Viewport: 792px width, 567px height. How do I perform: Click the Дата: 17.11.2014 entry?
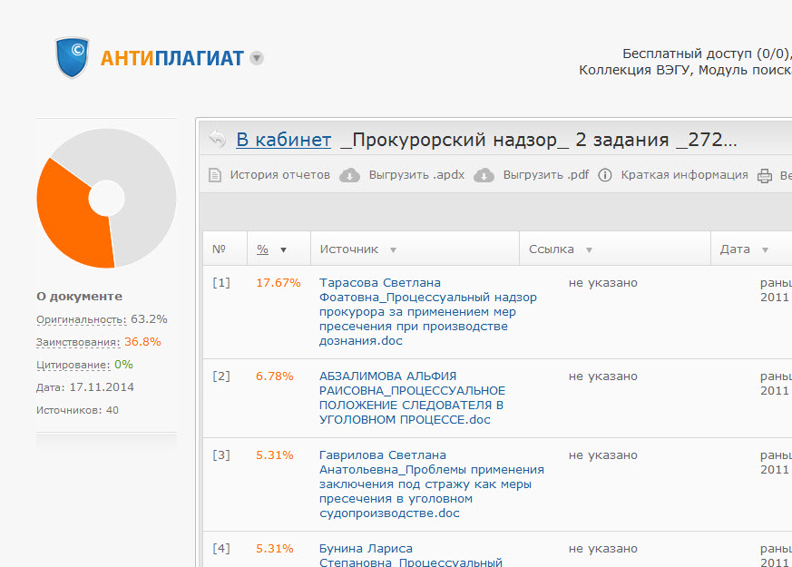point(85,387)
